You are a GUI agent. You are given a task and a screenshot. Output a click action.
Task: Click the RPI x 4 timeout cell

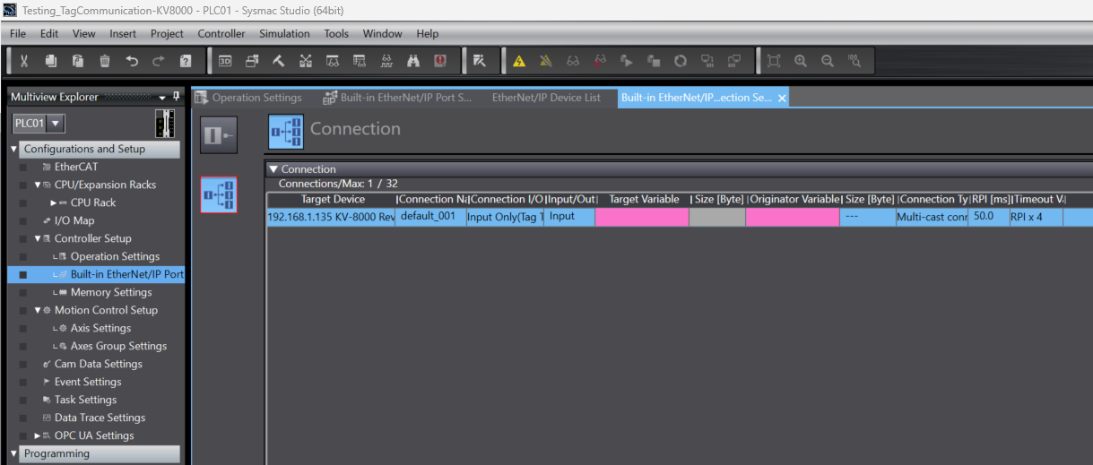click(x=1036, y=217)
